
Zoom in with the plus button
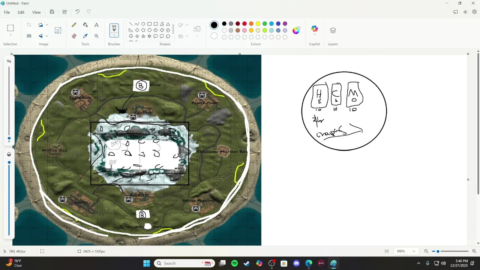(474, 251)
